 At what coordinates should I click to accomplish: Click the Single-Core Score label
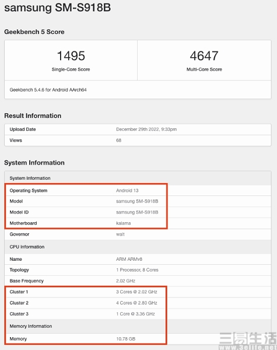(71, 69)
